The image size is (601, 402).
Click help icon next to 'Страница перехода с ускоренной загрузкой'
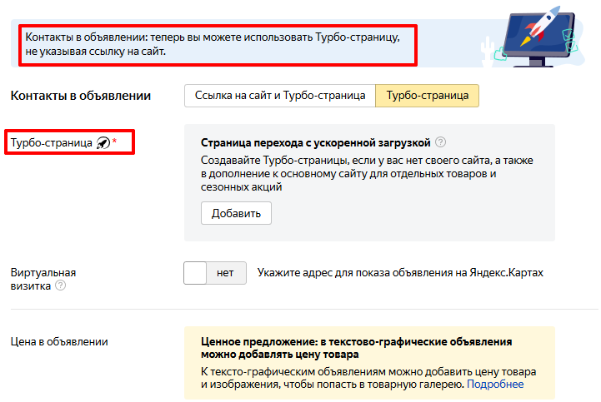pos(441,142)
